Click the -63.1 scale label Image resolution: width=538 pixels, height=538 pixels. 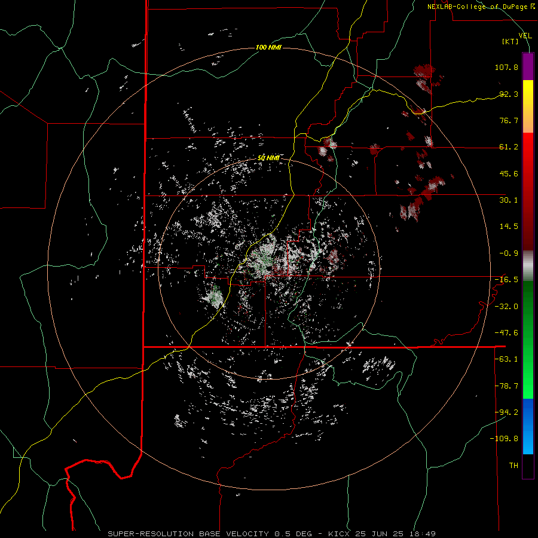coord(506,359)
